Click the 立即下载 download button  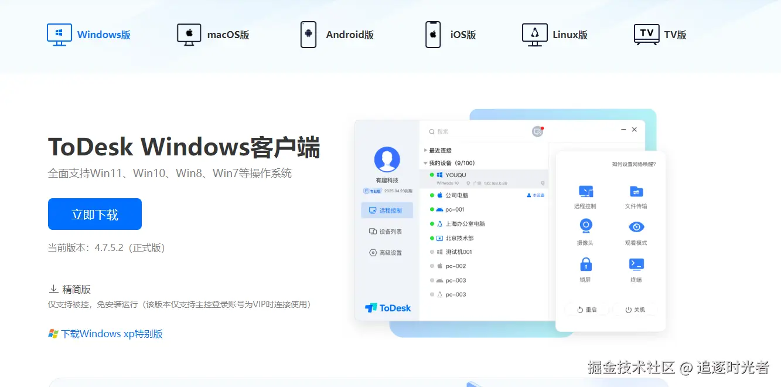(95, 214)
